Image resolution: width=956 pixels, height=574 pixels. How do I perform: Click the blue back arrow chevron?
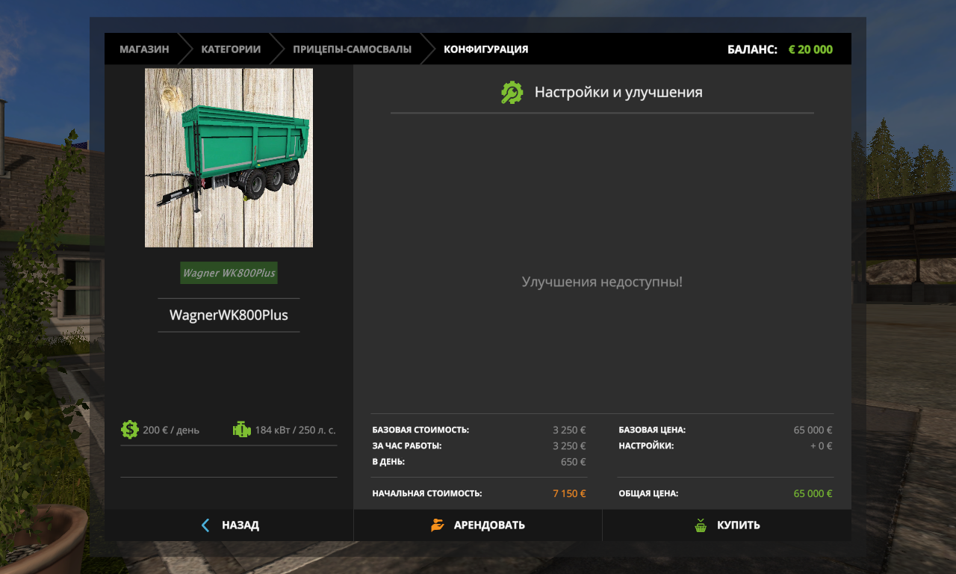206,525
